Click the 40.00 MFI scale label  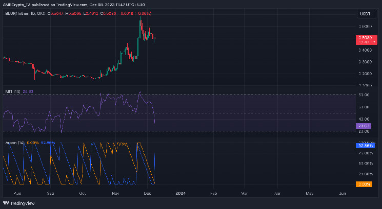tap(364, 119)
